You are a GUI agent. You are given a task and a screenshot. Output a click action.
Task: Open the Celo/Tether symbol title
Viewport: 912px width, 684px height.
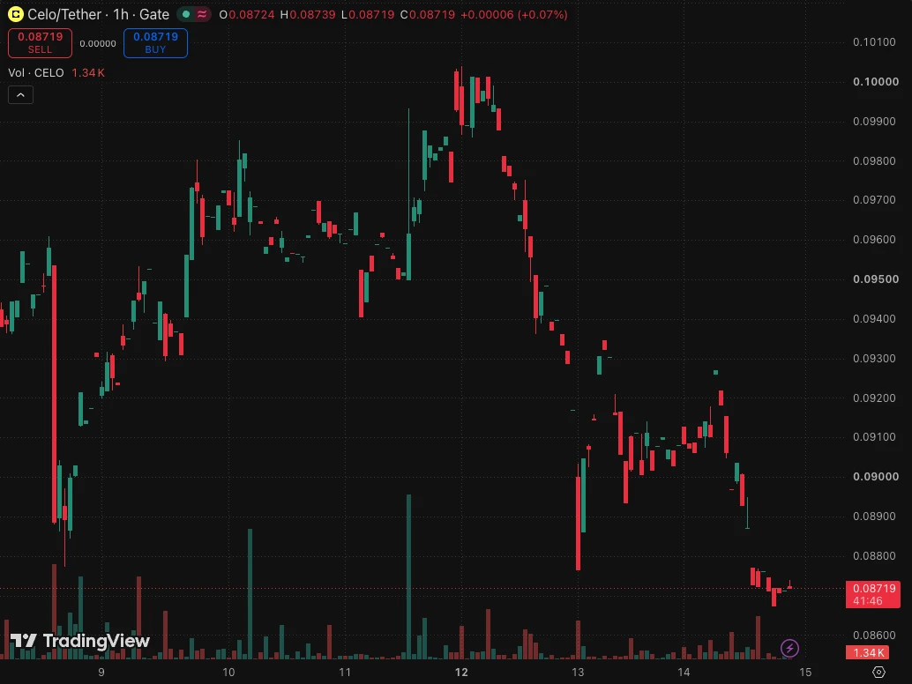(98, 14)
